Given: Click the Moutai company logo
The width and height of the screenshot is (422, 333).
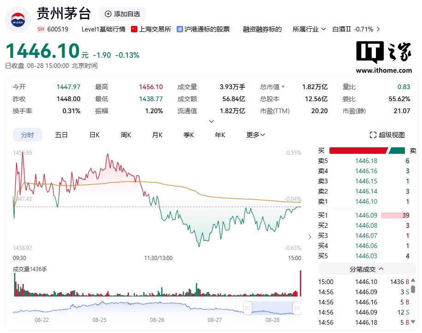Looking at the screenshot, I should tap(18, 20).
